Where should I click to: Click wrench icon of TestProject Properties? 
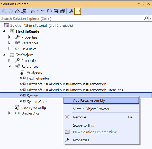(x=17, y=60)
